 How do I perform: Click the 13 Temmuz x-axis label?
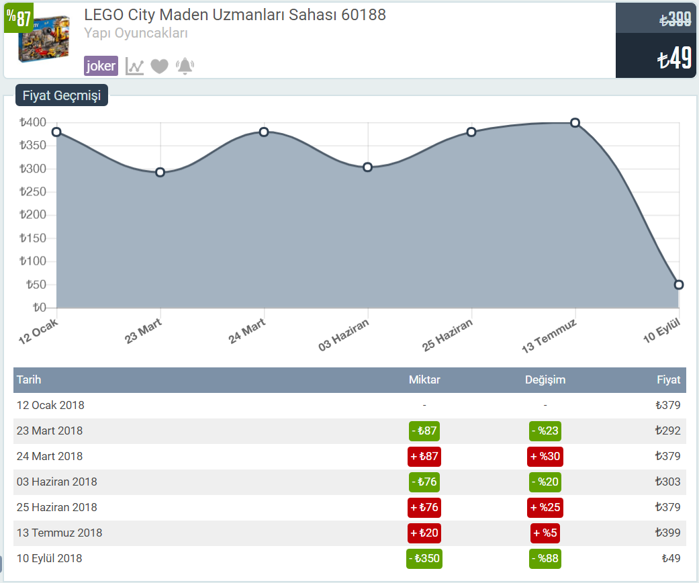(x=549, y=336)
